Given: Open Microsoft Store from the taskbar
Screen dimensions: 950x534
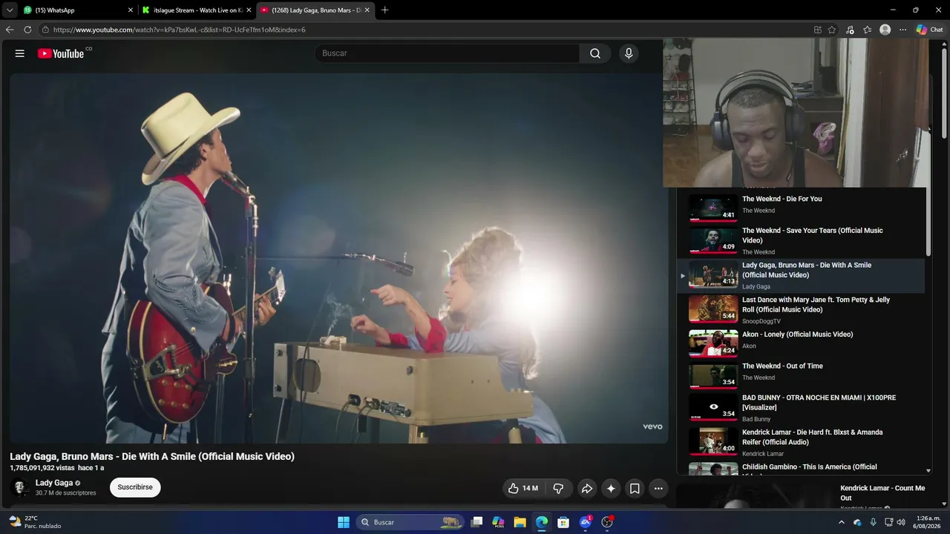Looking at the screenshot, I should point(563,522).
